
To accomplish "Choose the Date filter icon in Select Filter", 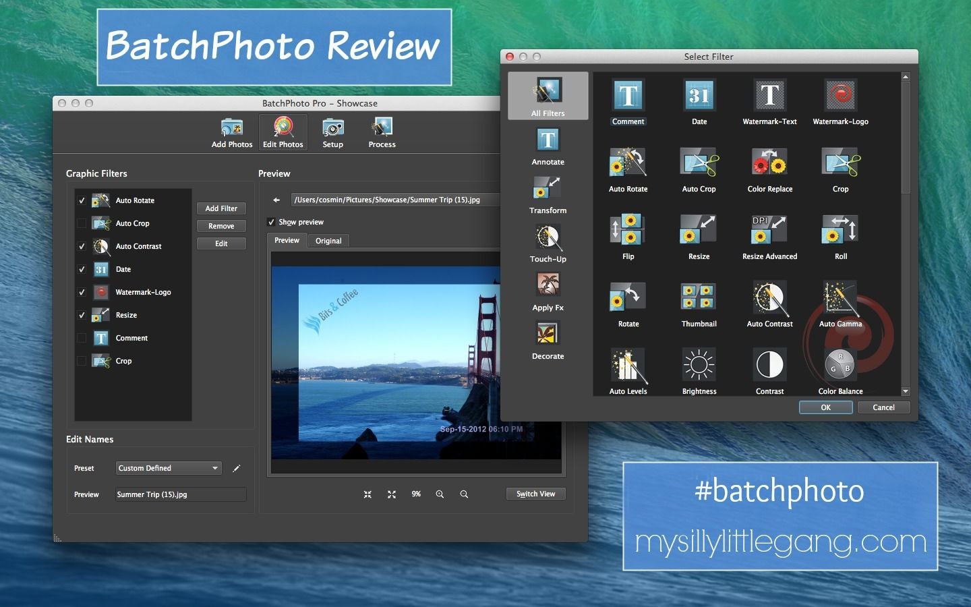I will 699,101.
